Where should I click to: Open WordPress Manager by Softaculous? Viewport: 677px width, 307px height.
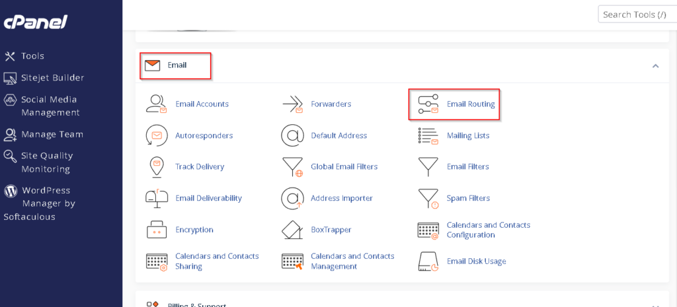click(39, 203)
